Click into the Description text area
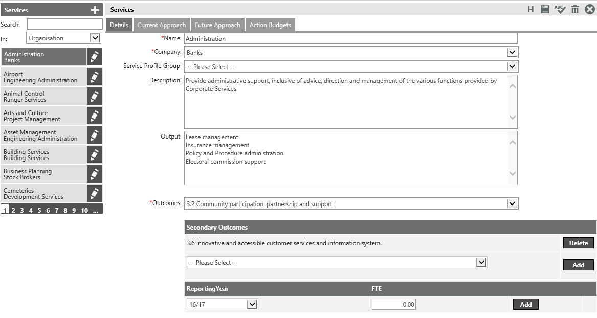The height and width of the screenshot is (318, 597). tap(350, 102)
